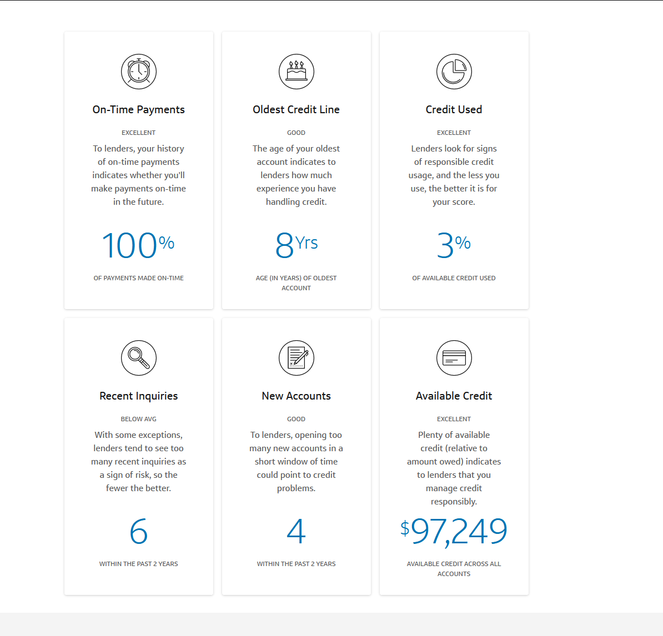This screenshot has width=663, height=636.
Task: Click the magnifying glass Recent Inquiries icon
Action: [x=139, y=358]
